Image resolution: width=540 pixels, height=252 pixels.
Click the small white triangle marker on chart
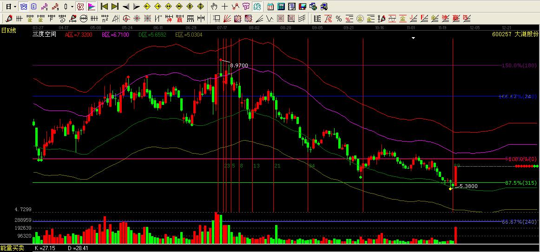pyautogui.click(x=413, y=39)
